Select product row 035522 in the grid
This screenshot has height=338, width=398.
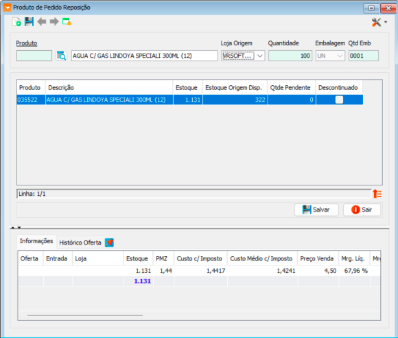click(x=190, y=100)
